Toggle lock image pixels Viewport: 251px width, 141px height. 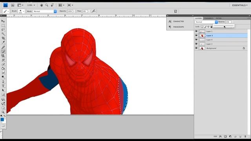tap(205, 27)
